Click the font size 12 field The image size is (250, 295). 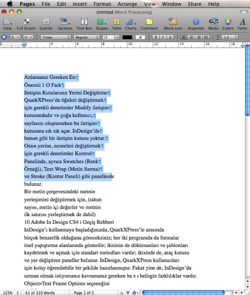click(108, 37)
